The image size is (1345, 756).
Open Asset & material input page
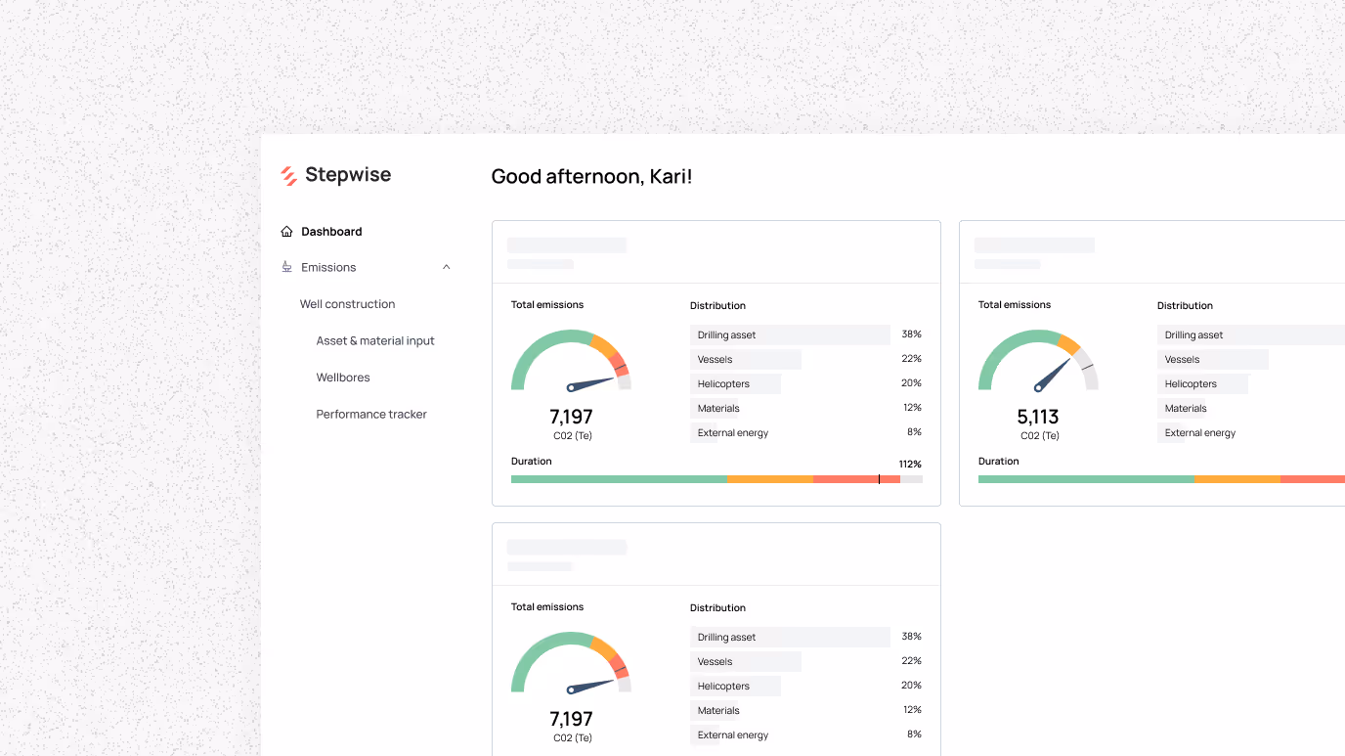375,341
